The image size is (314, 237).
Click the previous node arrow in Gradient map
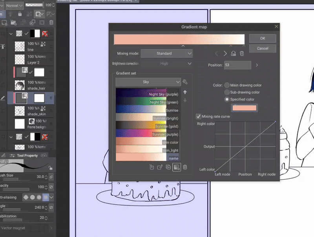point(217,53)
